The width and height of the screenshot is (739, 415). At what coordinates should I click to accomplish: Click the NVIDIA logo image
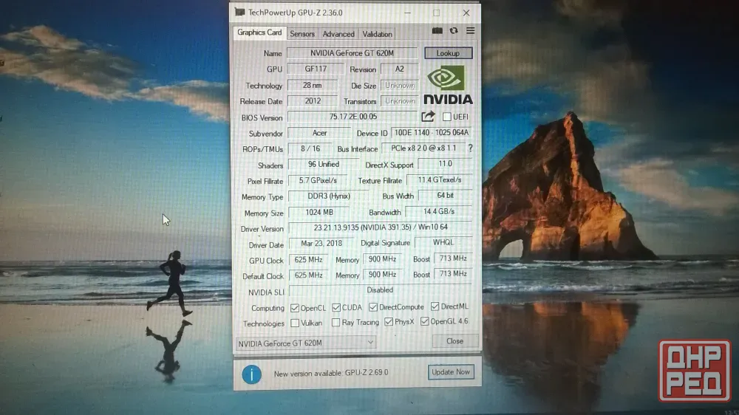(448, 85)
